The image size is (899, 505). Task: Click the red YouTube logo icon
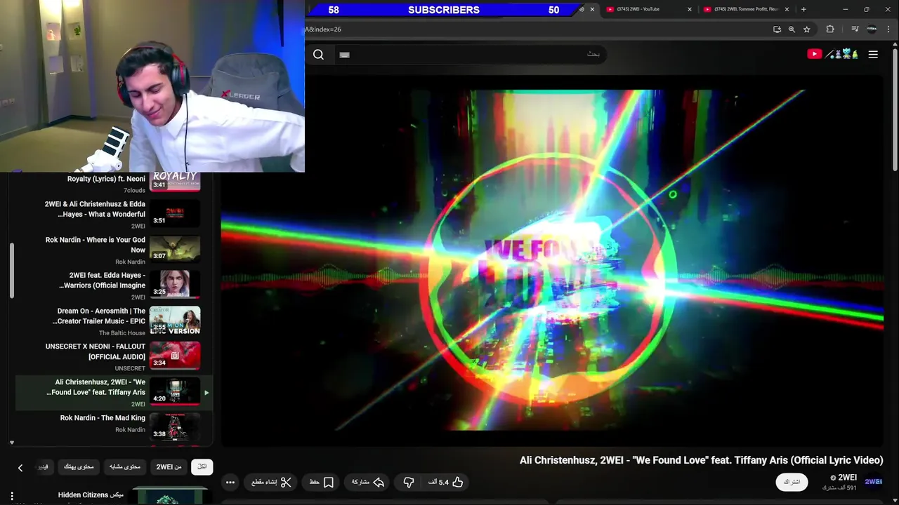(814, 54)
